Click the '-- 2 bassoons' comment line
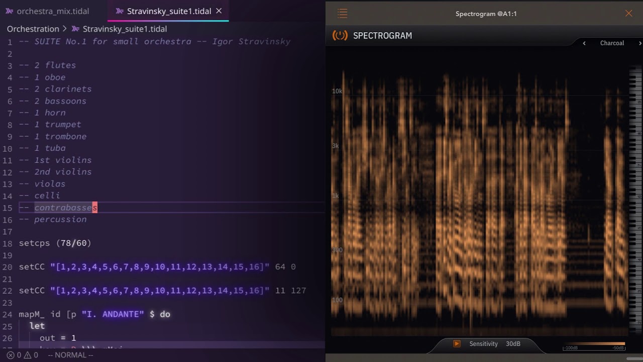Viewport: 643px width, 362px height. 53,101
